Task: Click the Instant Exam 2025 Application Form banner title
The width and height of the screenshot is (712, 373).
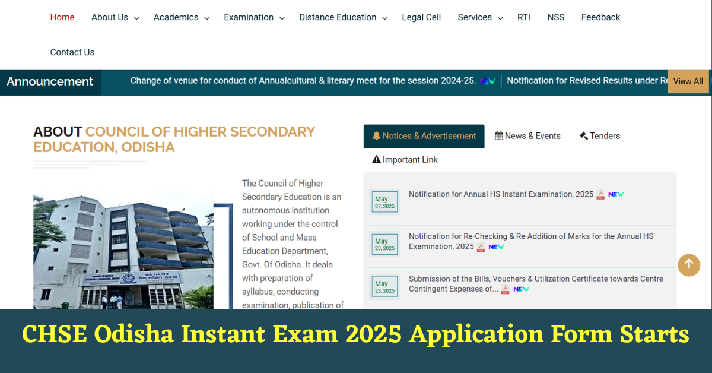Action: [x=356, y=334]
